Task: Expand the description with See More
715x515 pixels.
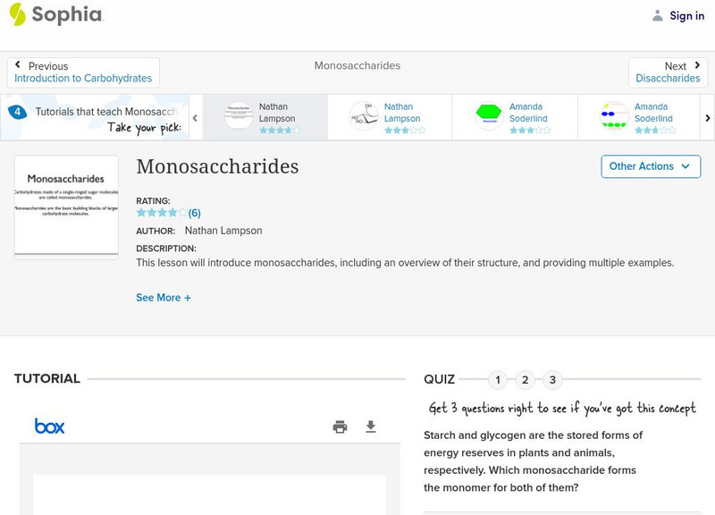Action: tap(164, 297)
